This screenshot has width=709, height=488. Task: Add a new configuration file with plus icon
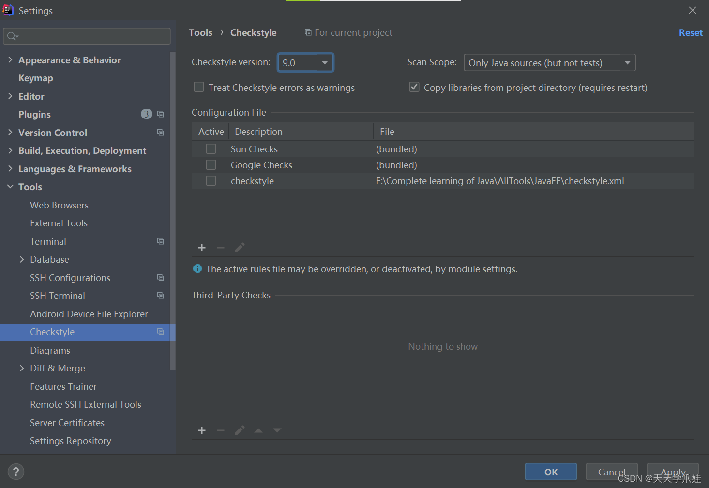click(202, 248)
